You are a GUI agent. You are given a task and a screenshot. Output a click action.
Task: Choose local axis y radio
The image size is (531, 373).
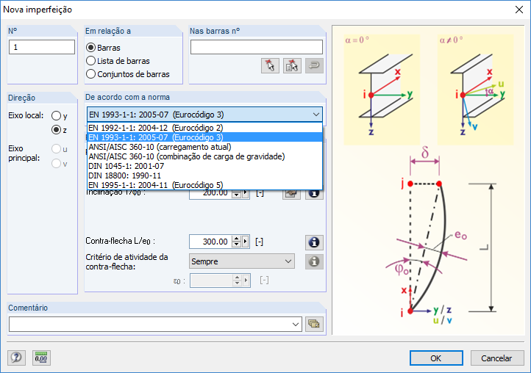click(x=56, y=116)
